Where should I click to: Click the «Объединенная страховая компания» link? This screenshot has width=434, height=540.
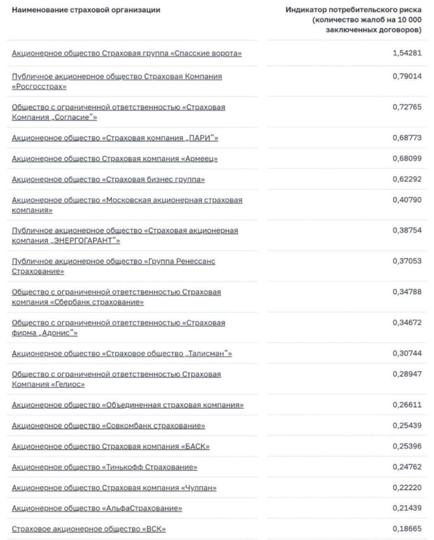pos(128,405)
